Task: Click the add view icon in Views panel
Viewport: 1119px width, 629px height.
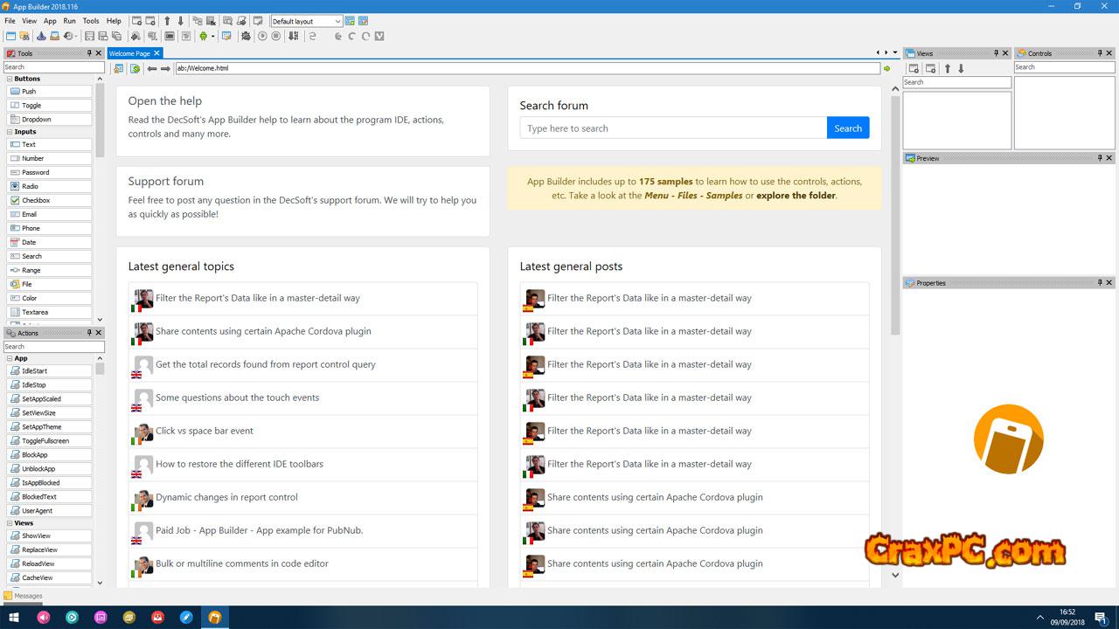Action: 914,68
